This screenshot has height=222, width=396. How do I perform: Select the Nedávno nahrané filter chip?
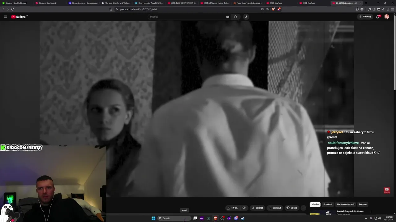[x=346, y=204]
